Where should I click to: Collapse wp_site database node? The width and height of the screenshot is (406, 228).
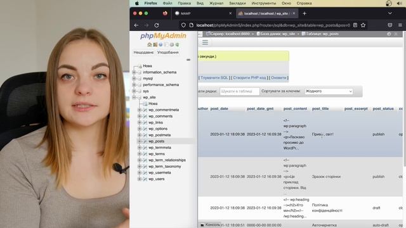coord(134,97)
